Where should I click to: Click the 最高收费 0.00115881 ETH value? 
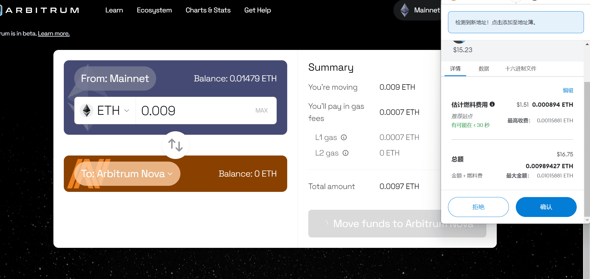tap(555, 121)
